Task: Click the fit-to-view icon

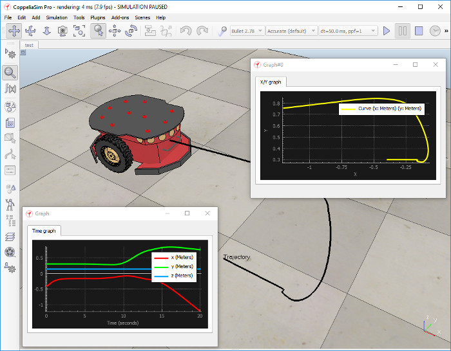Action: click(79, 31)
